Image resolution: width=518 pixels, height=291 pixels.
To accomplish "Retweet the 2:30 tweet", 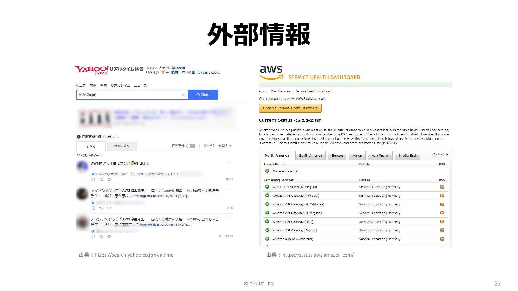I will click(101, 208).
